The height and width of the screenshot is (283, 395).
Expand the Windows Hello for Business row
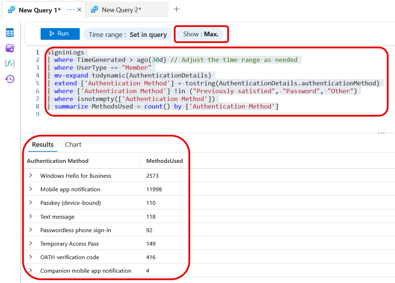[31, 175]
